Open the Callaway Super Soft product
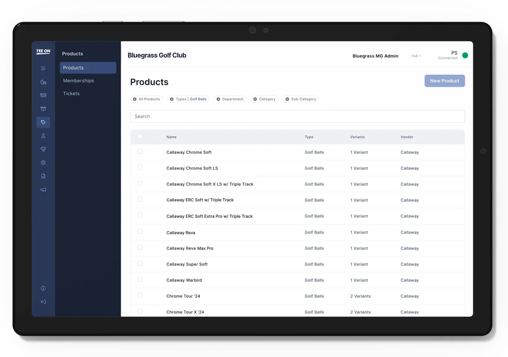 click(187, 264)
